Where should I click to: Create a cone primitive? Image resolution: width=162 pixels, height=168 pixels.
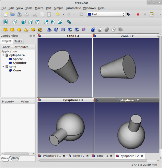click(26, 30)
